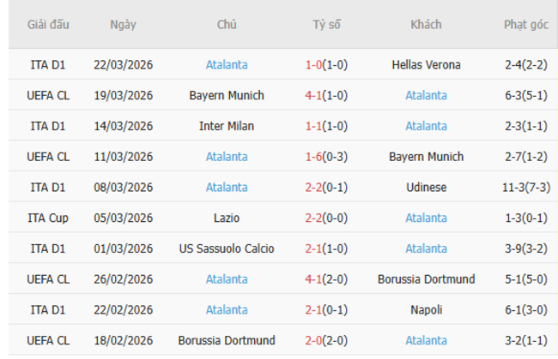Click Atalanta in the Napoli match row

227,310
